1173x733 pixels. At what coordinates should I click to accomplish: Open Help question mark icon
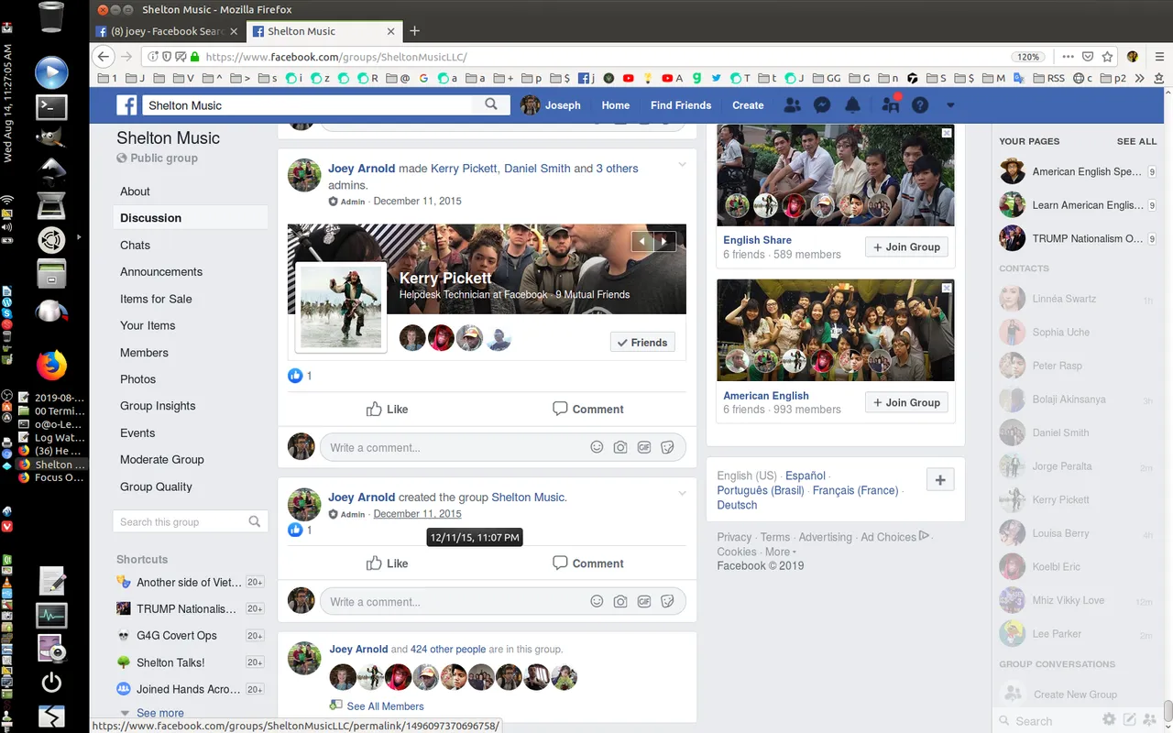pyautogui.click(x=920, y=105)
